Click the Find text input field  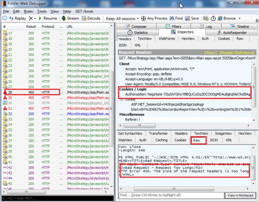coord(171,195)
